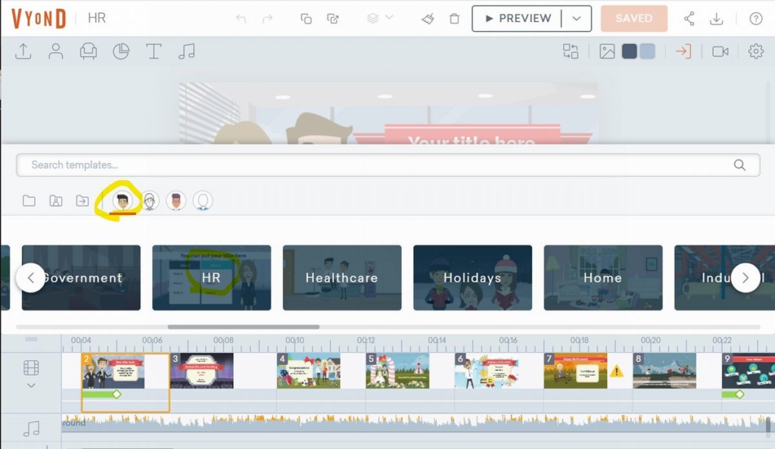Click the template category horizontal scrollbar

[243, 327]
